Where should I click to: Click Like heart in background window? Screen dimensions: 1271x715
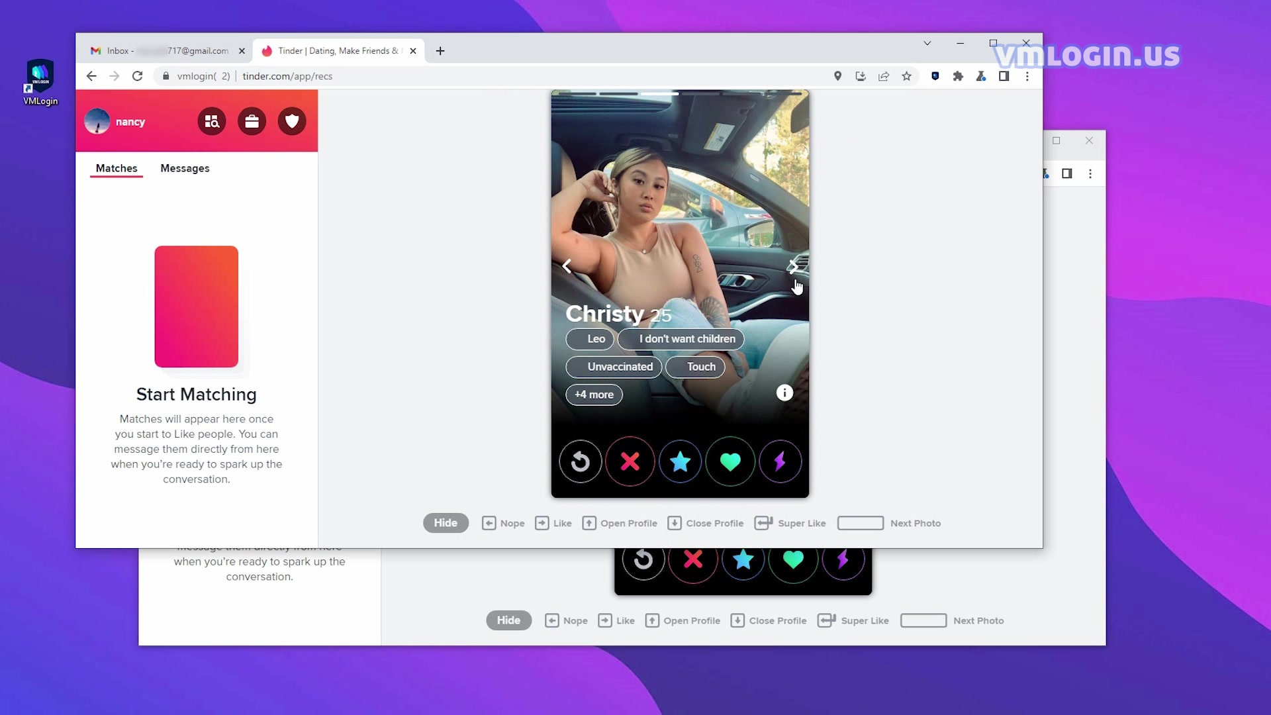coord(793,560)
